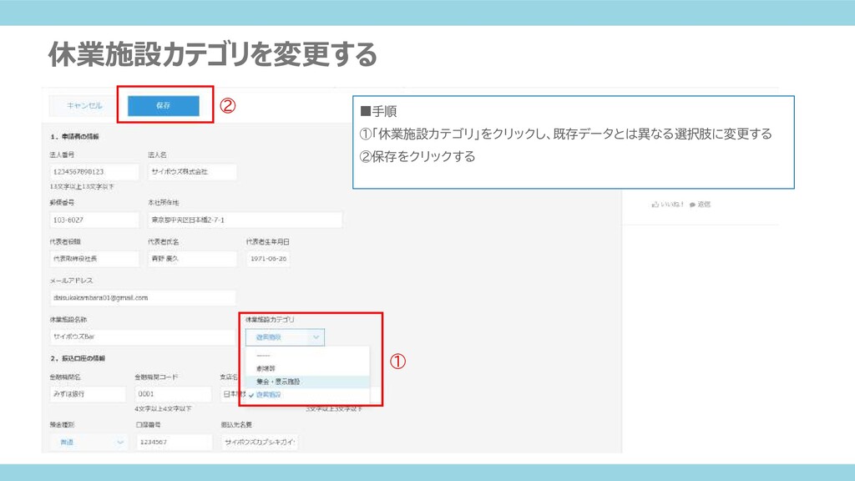Click the 返信 reply link
This screenshot has width=855, height=481.
pos(704,205)
